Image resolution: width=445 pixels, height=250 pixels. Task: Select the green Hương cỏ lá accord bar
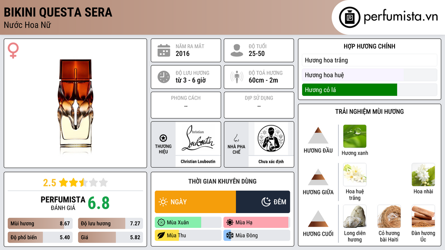coord(369,89)
